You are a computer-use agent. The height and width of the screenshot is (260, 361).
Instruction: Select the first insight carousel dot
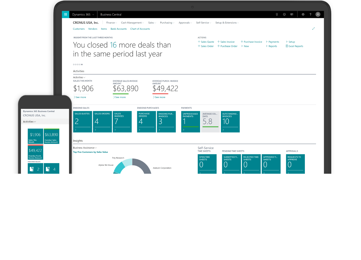click(x=74, y=65)
